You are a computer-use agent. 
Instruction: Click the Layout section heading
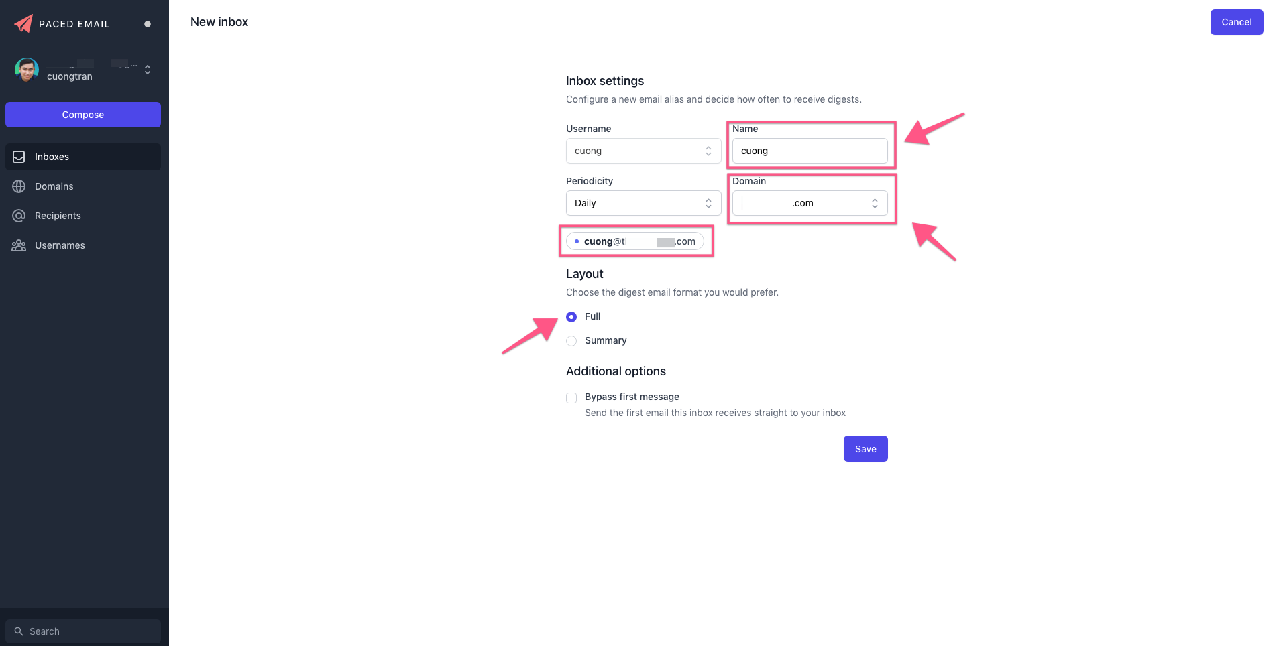[x=585, y=274]
